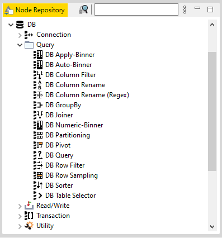This screenshot has width=222, height=238.
Task: Click the DB Row Sampling node icon
Action: (x=38, y=175)
